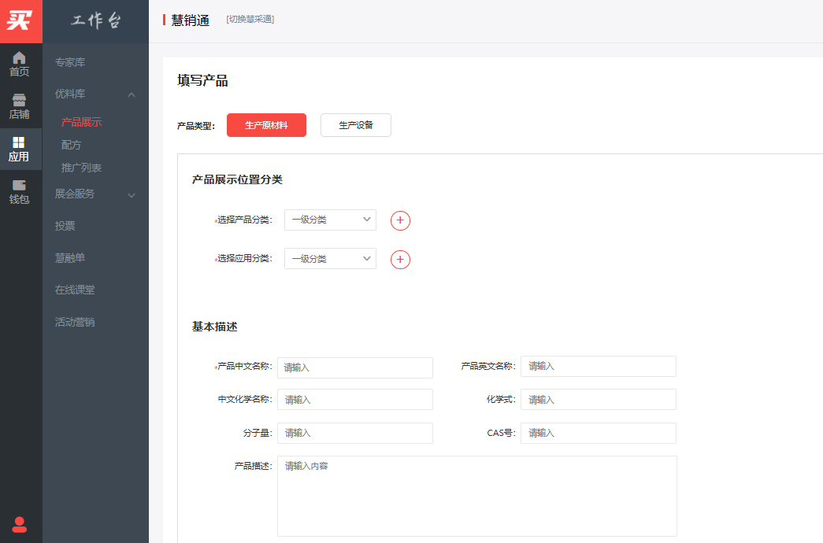Open 配方 in the sidebar
Screen dimensions: 823x543
(x=72, y=145)
